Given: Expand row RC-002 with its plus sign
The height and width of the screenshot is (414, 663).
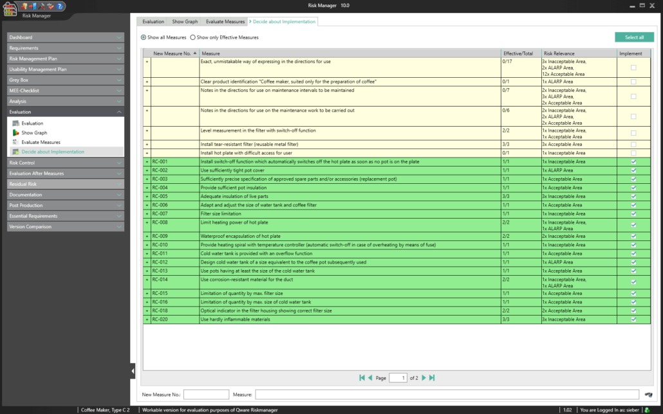Looking at the screenshot, I should tap(147, 170).
